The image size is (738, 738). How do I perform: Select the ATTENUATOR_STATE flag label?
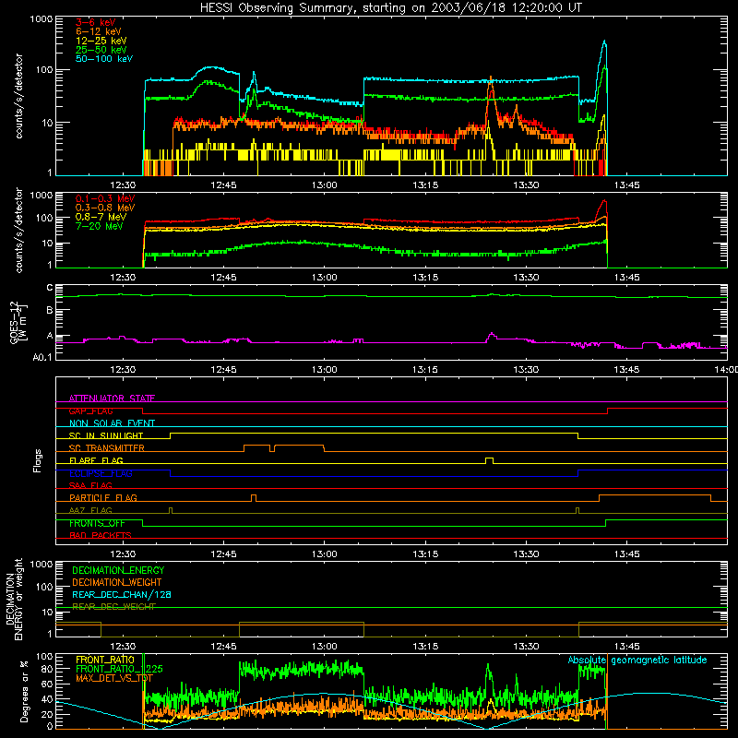tap(112, 399)
